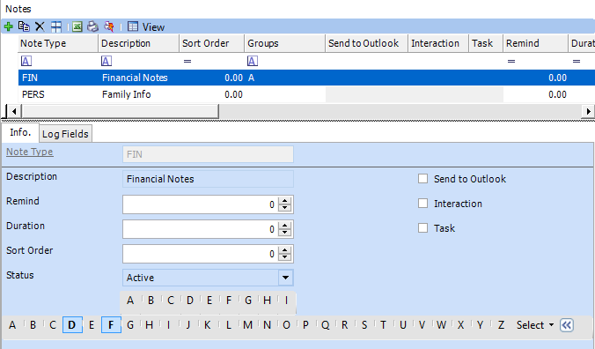Check the Task checkbox
This screenshot has height=349, width=595.
pos(422,228)
